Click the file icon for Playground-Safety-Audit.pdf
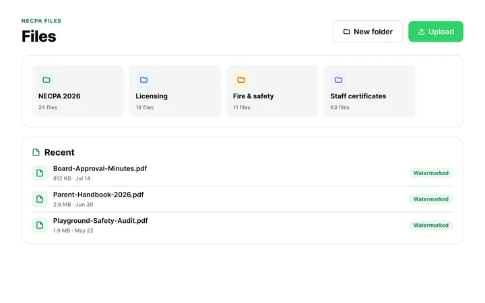Screen dimensions: 485x303 coord(40,225)
